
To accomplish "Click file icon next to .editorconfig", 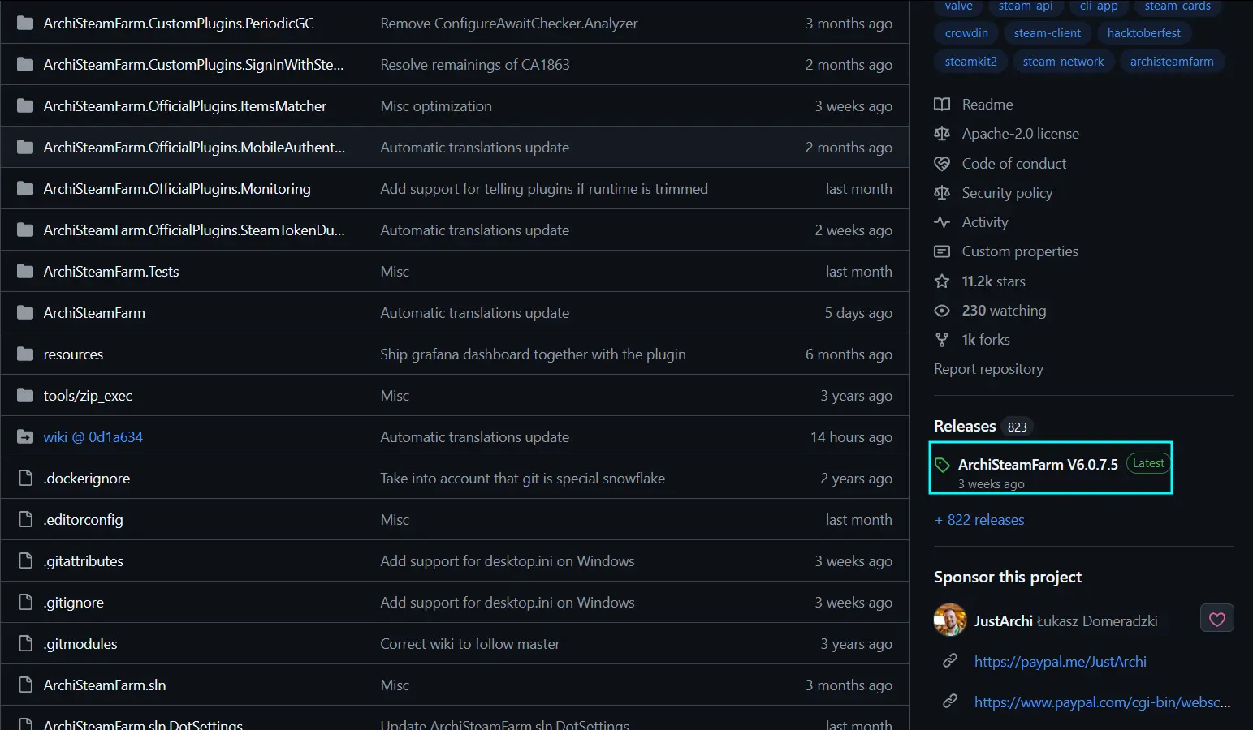I will [25, 520].
